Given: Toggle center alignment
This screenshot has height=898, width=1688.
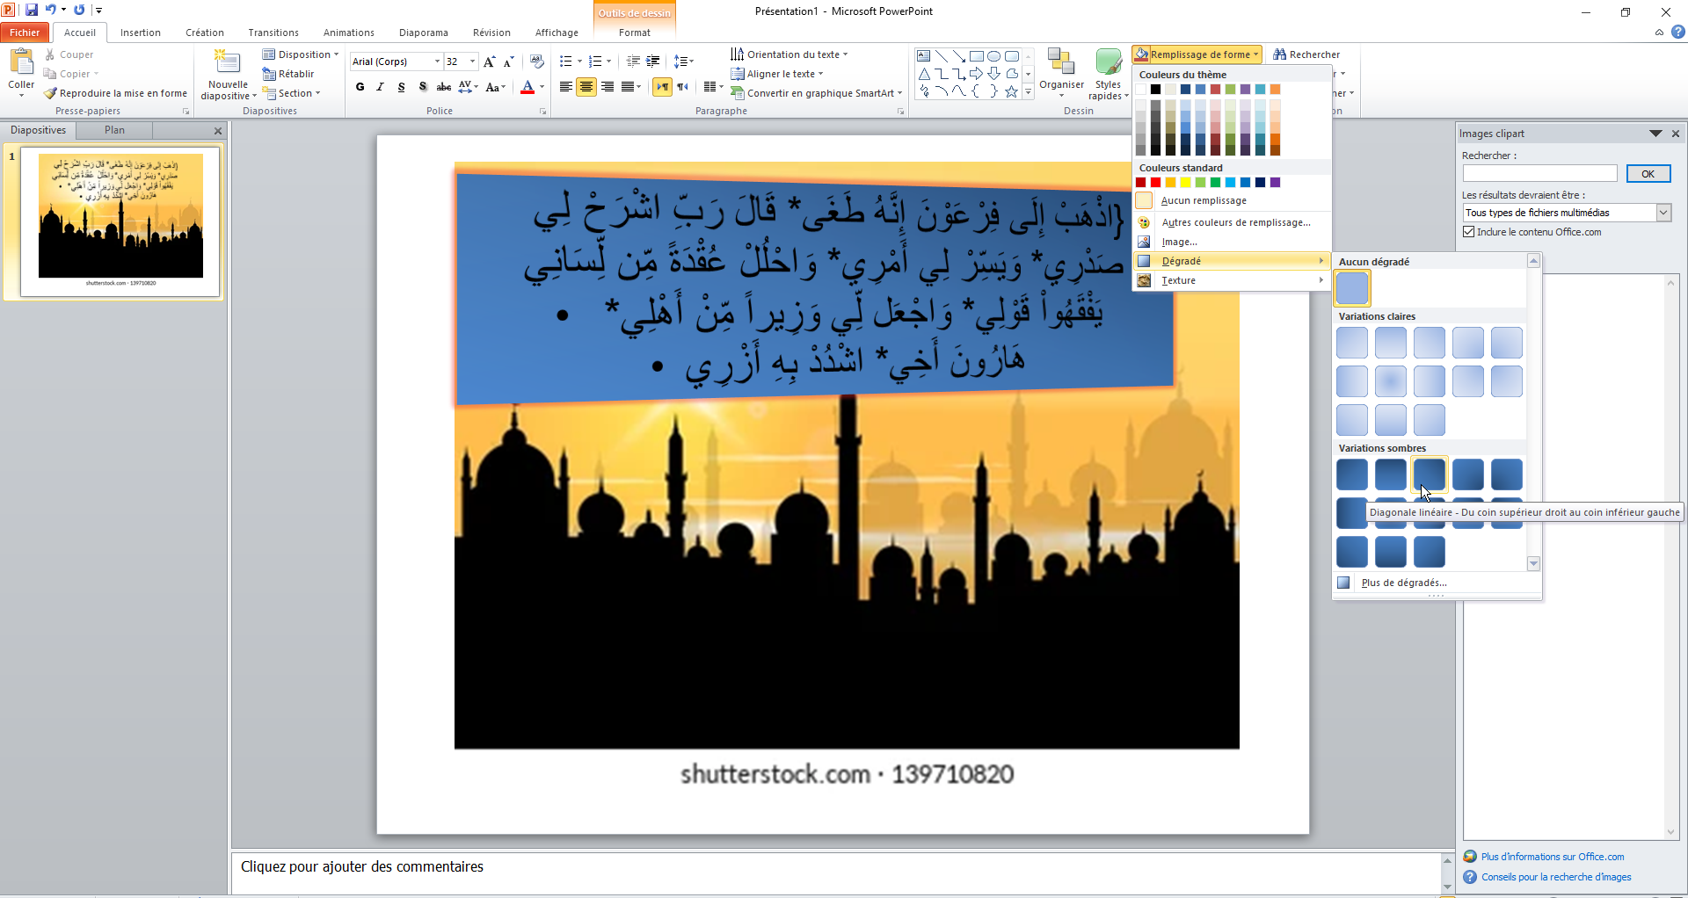Looking at the screenshot, I should pyautogui.click(x=586, y=87).
